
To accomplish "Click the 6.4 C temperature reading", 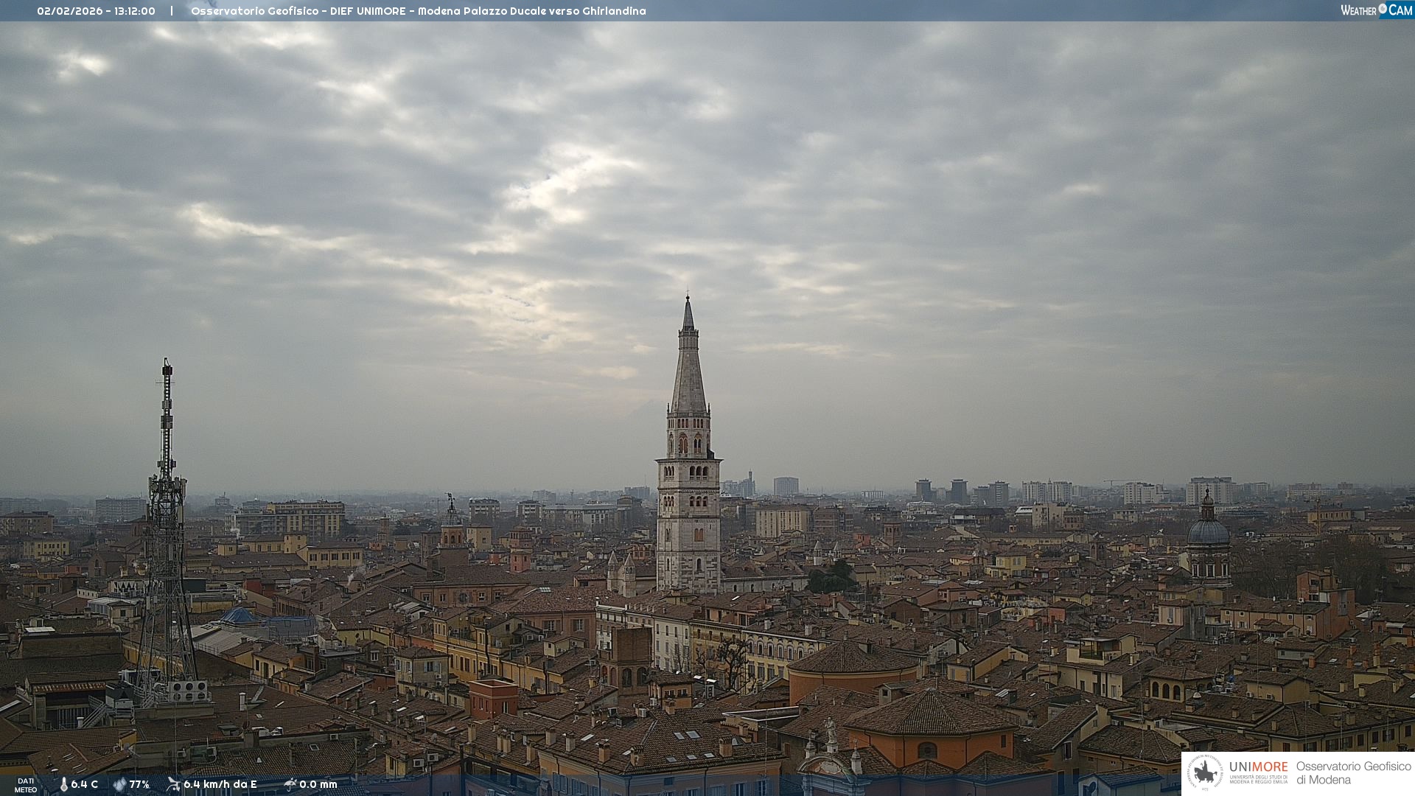I will click(x=85, y=784).
